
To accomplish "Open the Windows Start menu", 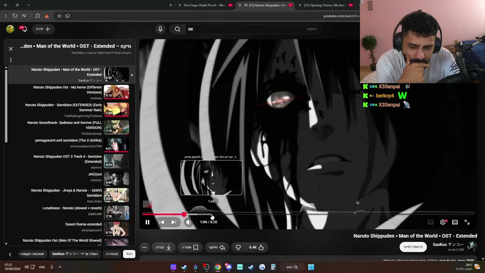I will pos(311,267).
